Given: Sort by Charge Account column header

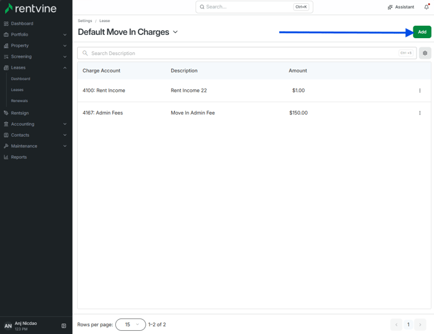Looking at the screenshot, I should click(101, 71).
